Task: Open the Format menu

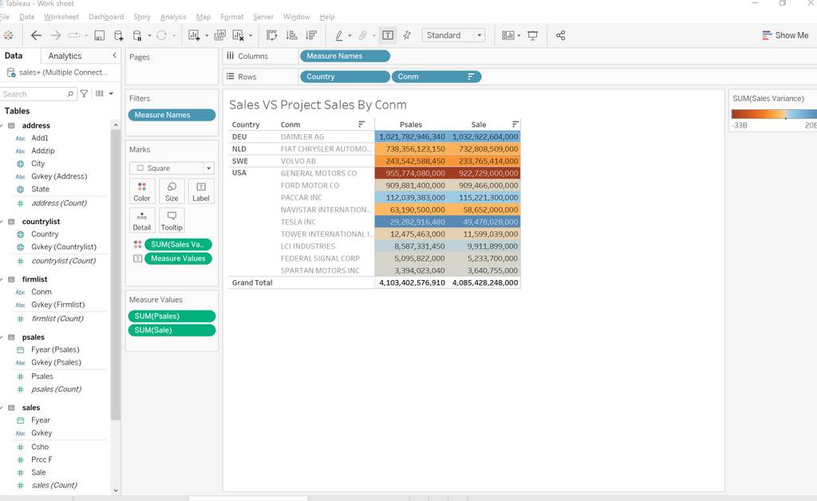Action: (x=232, y=17)
